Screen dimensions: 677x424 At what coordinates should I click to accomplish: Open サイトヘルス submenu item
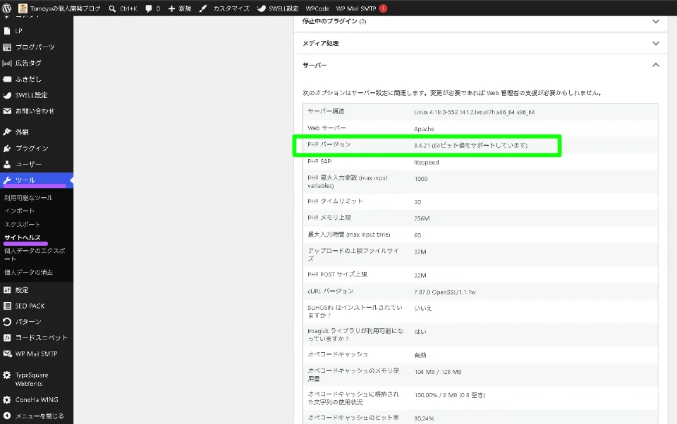pos(23,237)
